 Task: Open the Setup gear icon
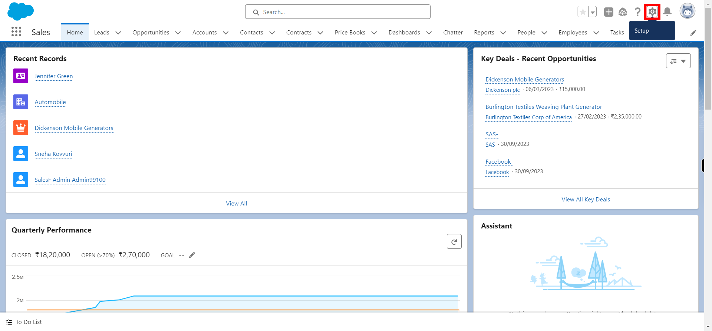[x=652, y=12]
